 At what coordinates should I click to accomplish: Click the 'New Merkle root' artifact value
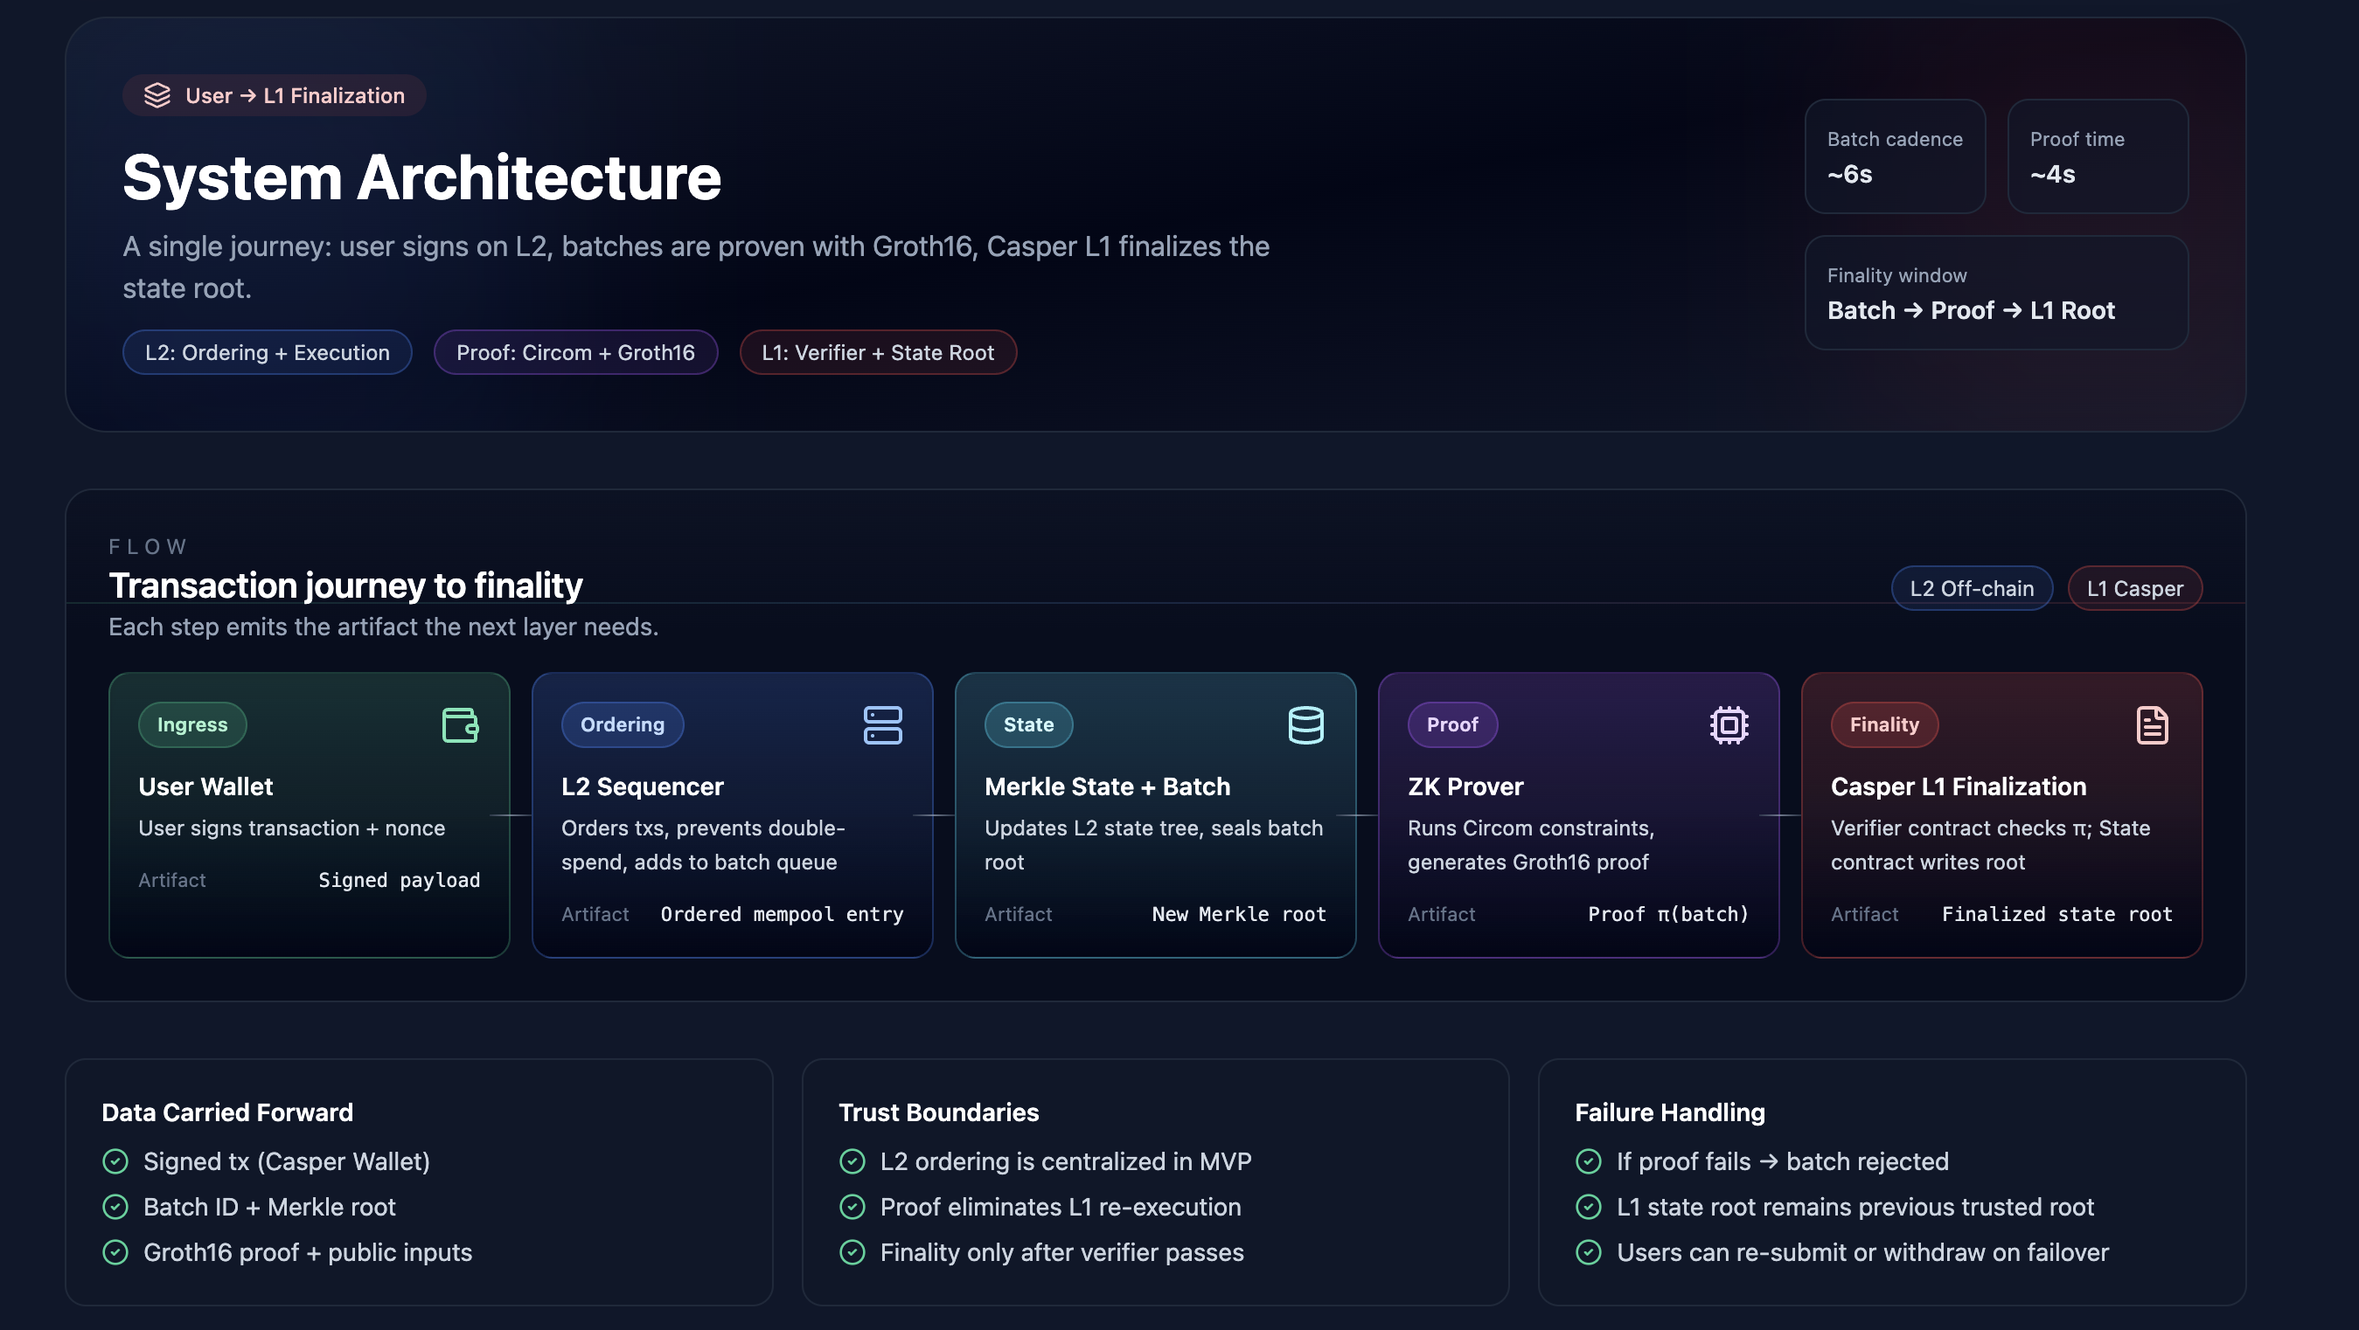coord(1239,914)
